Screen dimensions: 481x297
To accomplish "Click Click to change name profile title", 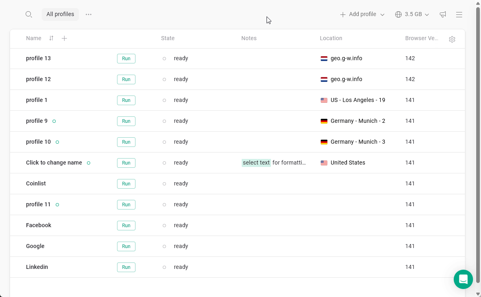I will coord(54,163).
